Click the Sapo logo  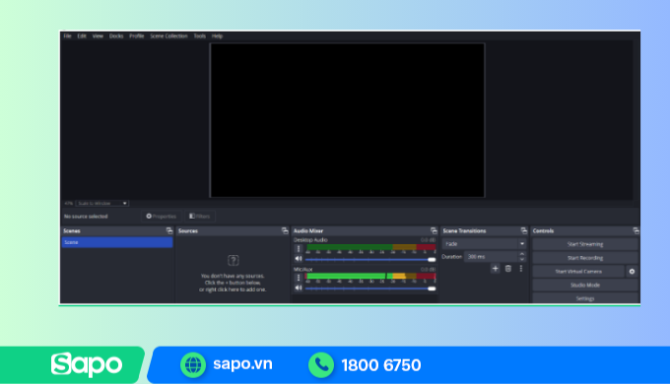(87, 364)
